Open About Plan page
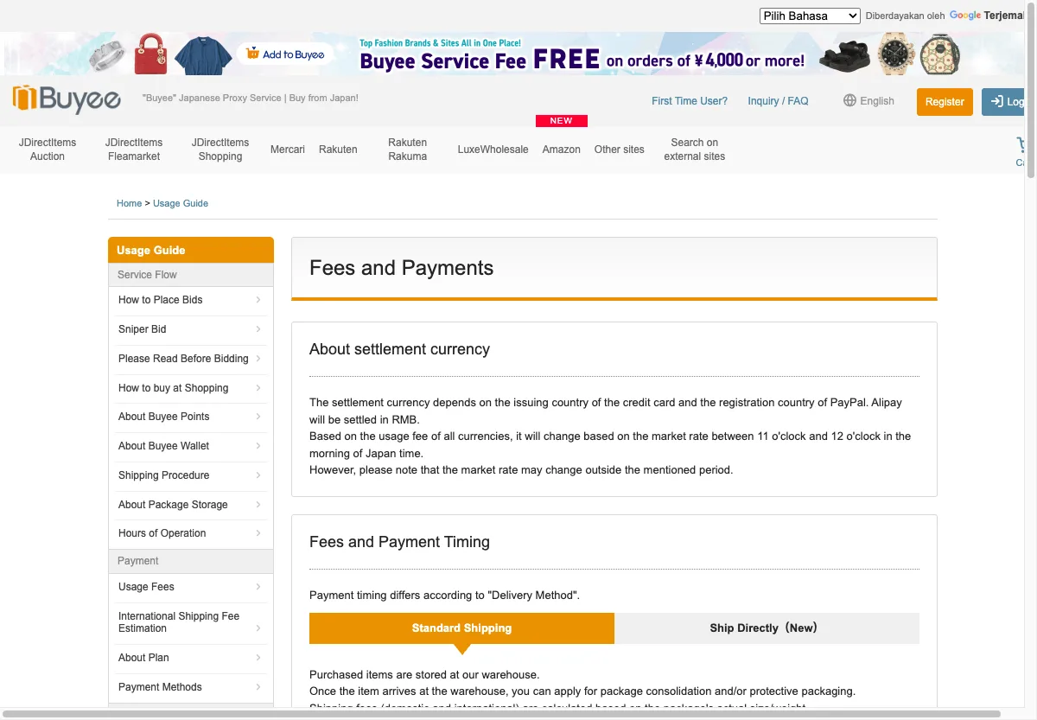 point(190,658)
